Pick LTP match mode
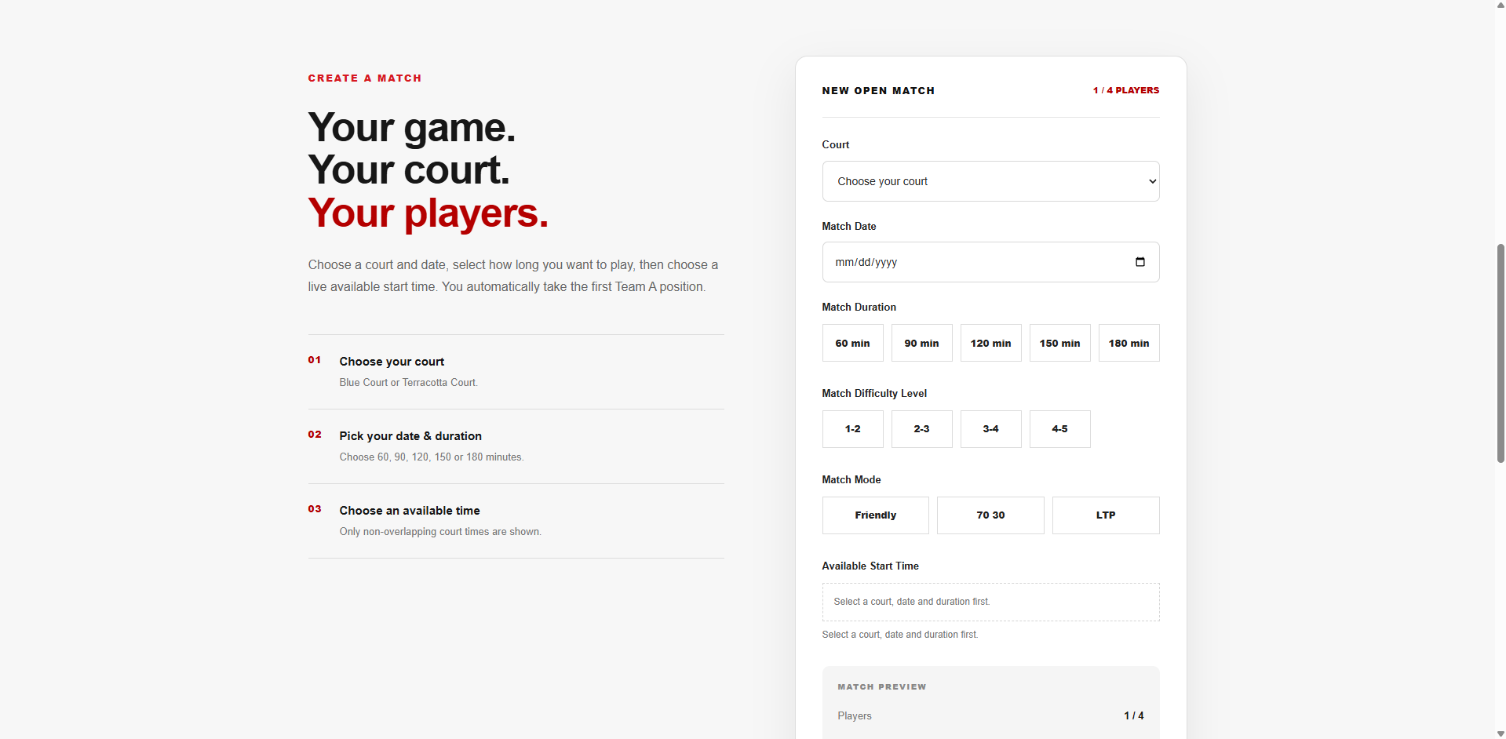 1106,515
